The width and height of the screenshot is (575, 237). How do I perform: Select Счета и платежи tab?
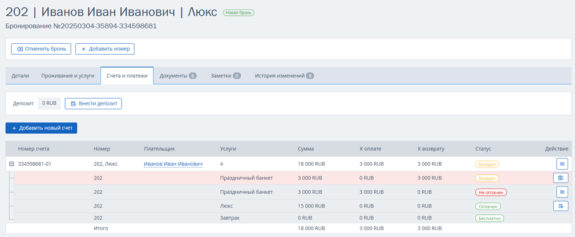pyautogui.click(x=127, y=76)
